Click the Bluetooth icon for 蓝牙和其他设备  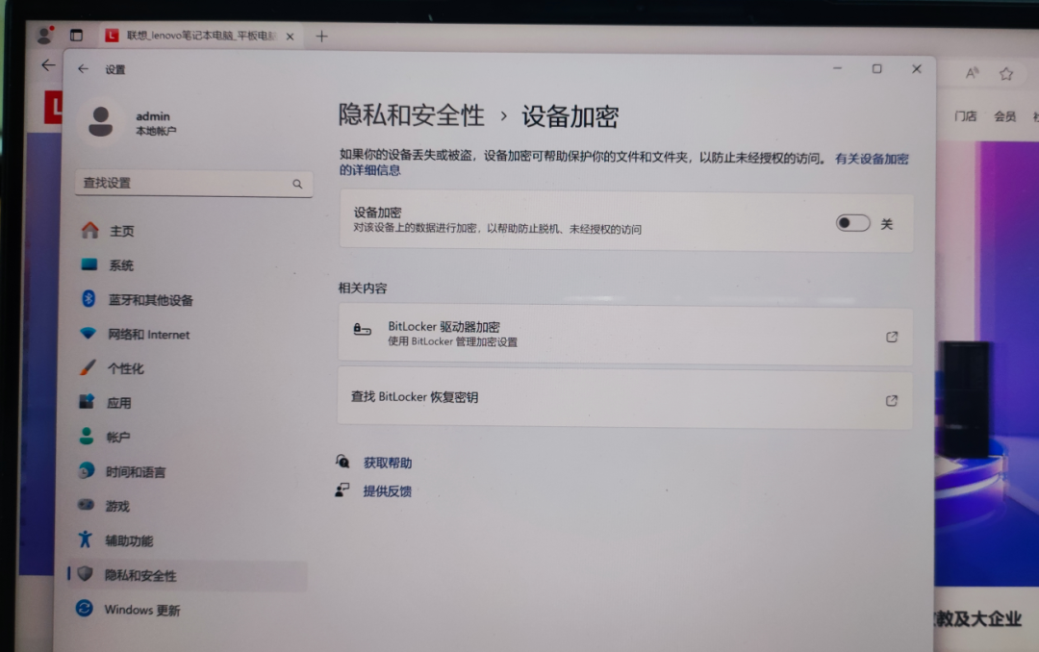[89, 299]
